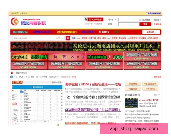The width and height of the screenshot is (171, 137).
Task: Open the 关于帐号冻解及绑定QQ的教程 link
Action: tap(138, 118)
